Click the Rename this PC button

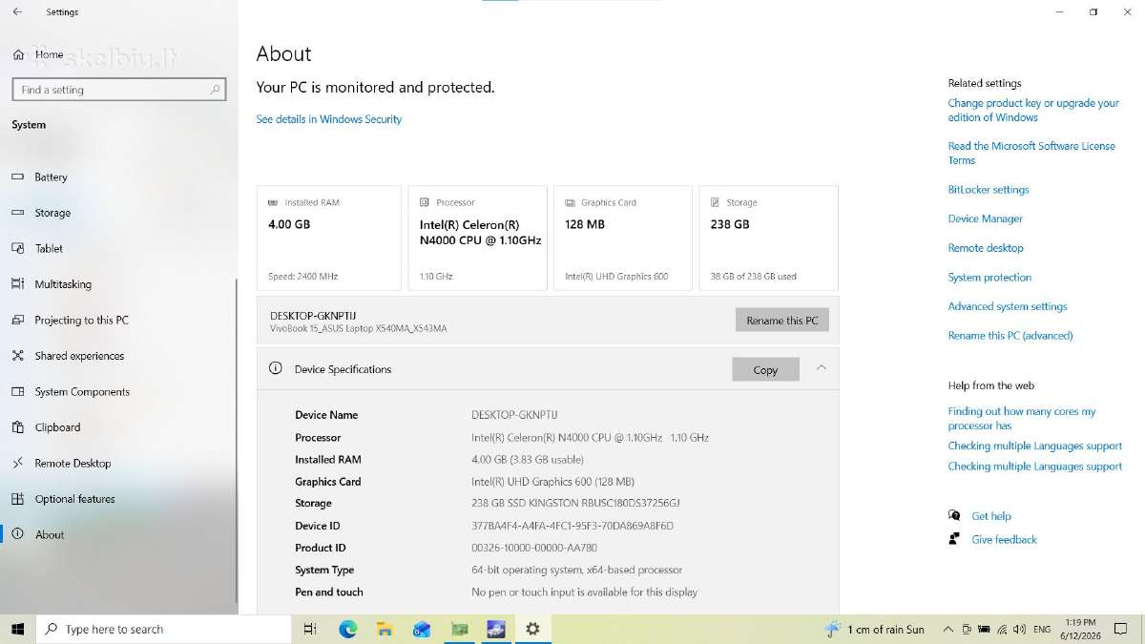point(781,320)
